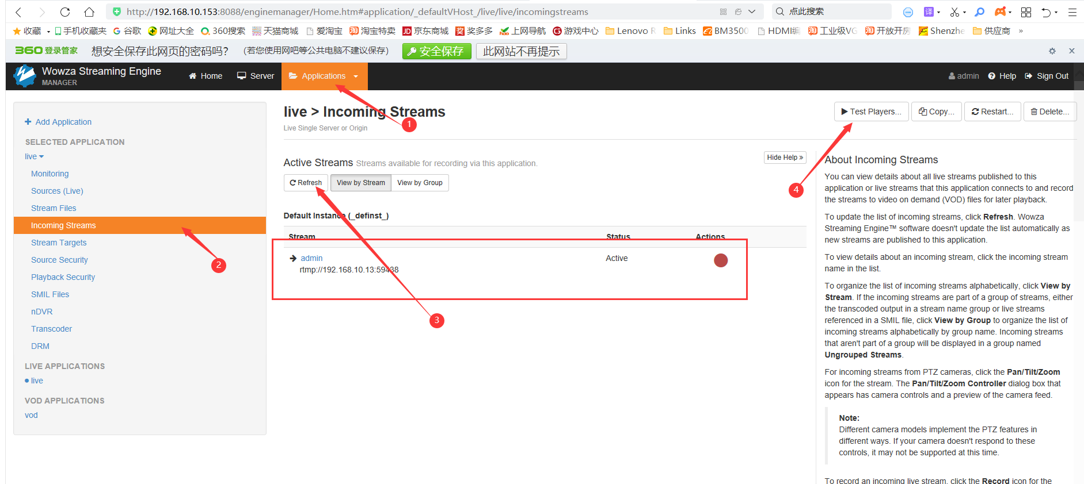Hide the help panel
The image size is (1084, 484).
785,158
